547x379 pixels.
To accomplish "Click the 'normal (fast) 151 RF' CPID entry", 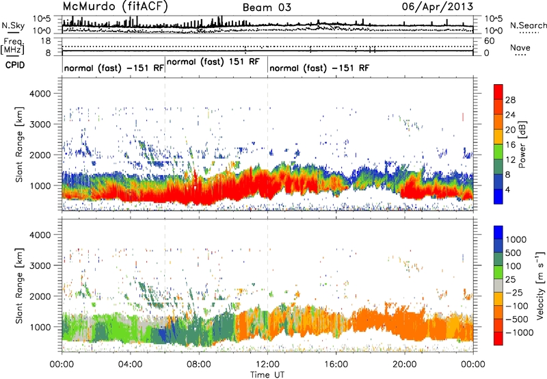I will pos(213,62).
